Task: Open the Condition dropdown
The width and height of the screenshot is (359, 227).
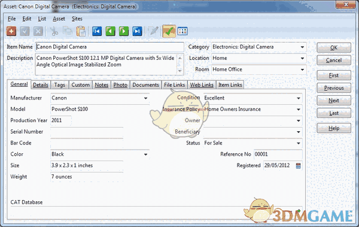Action: point(299,98)
